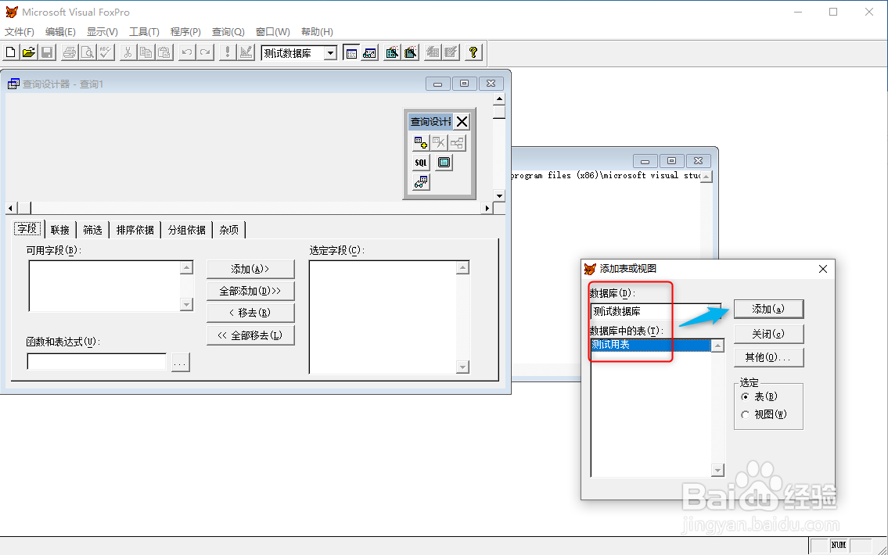Open the 查询(Q) menu
This screenshot has height=555, width=888.
(228, 32)
